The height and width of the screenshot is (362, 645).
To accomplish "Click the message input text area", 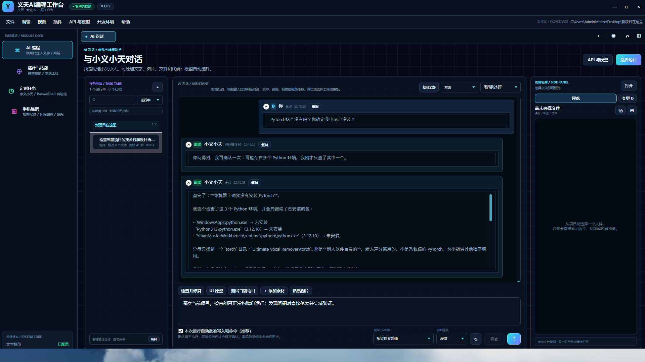I will click(349, 311).
